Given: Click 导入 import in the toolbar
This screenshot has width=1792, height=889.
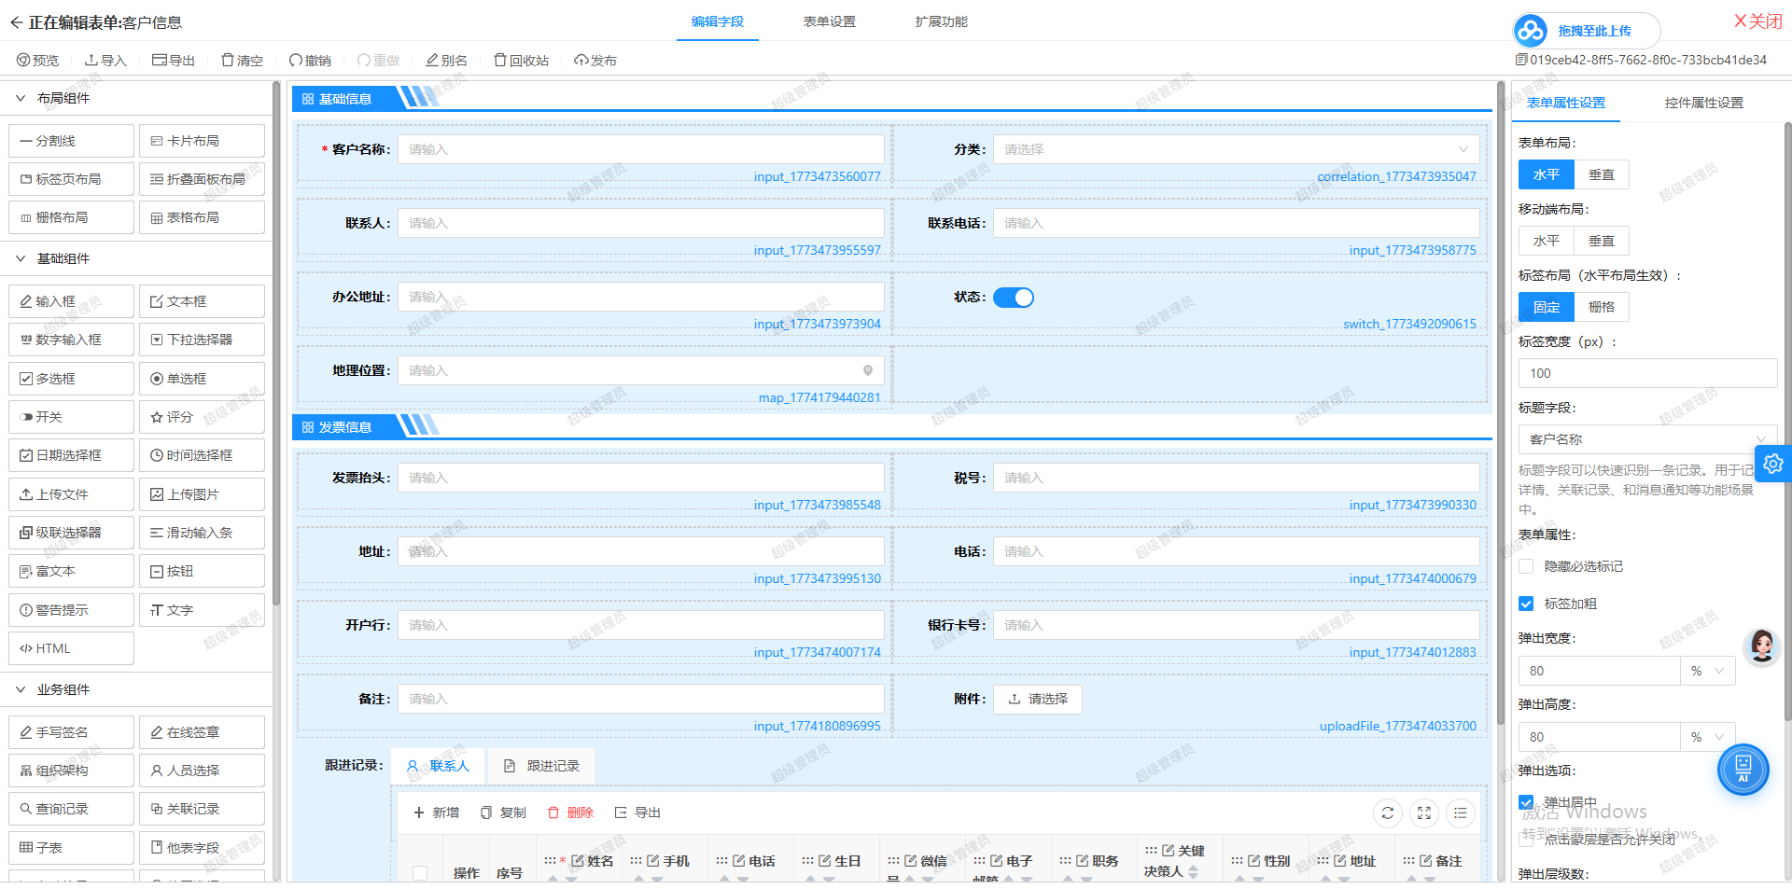Looking at the screenshot, I should pos(105,61).
